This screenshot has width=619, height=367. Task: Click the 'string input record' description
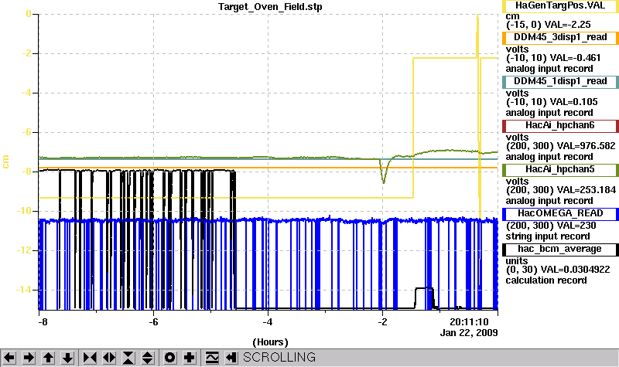548,236
